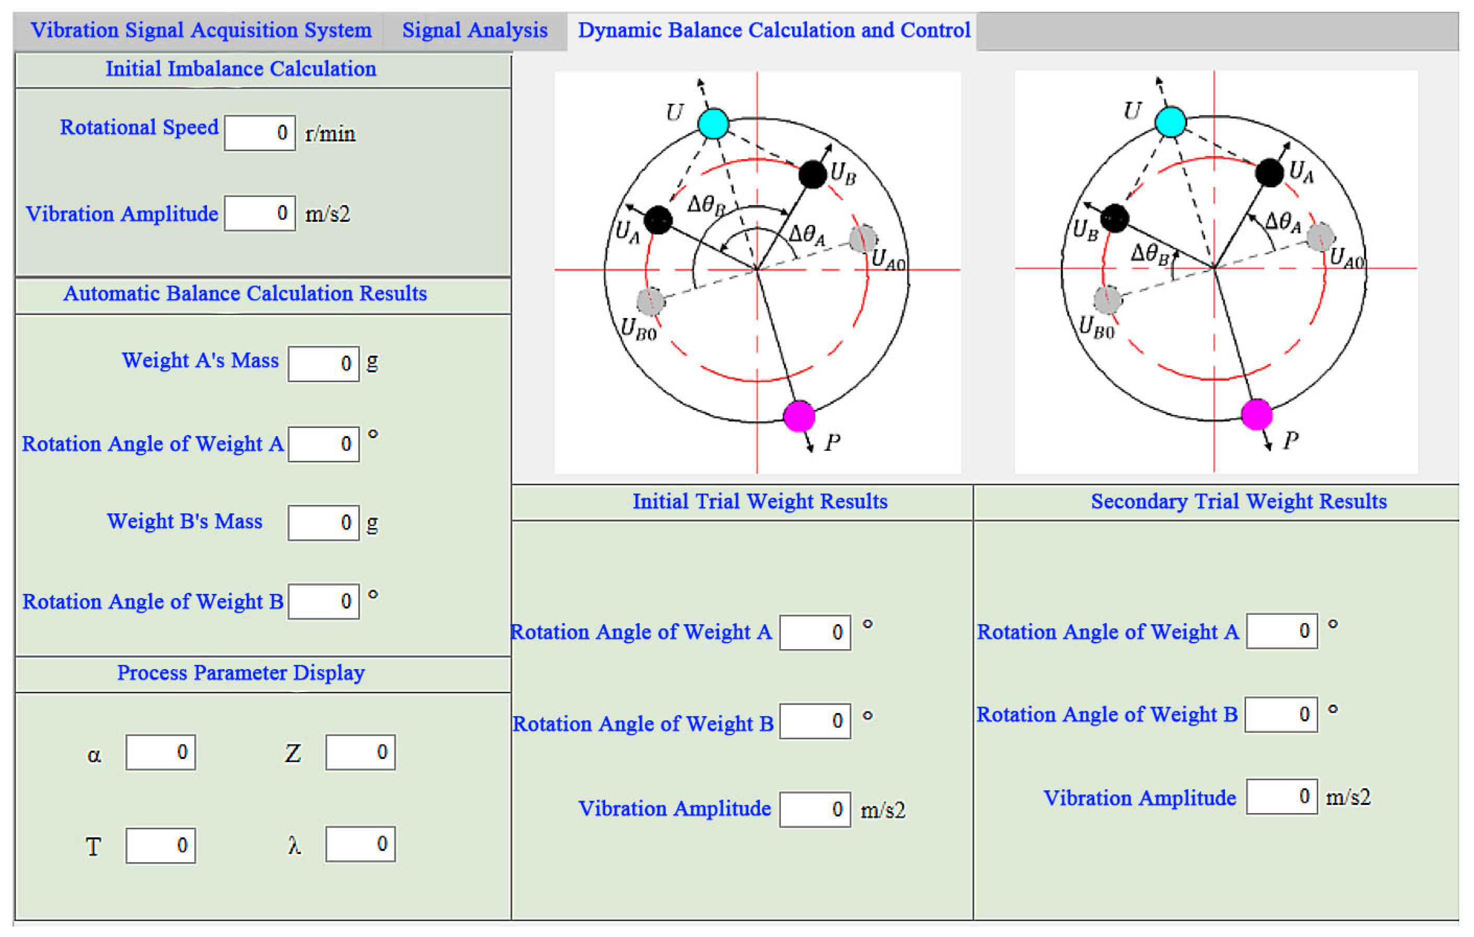
Task: Select Dynamic Balance Calculation and Control tab
Action: [x=774, y=31]
